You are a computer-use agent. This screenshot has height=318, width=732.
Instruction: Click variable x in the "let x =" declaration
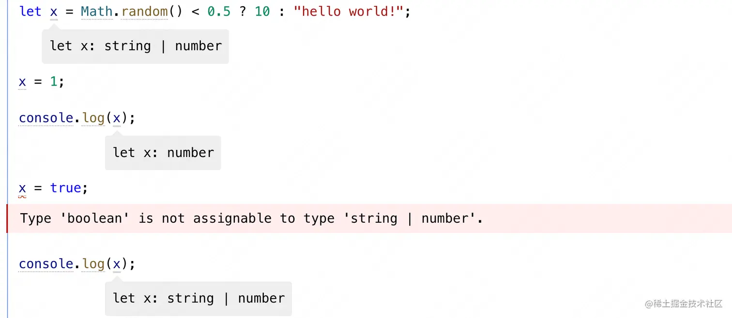pos(54,12)
